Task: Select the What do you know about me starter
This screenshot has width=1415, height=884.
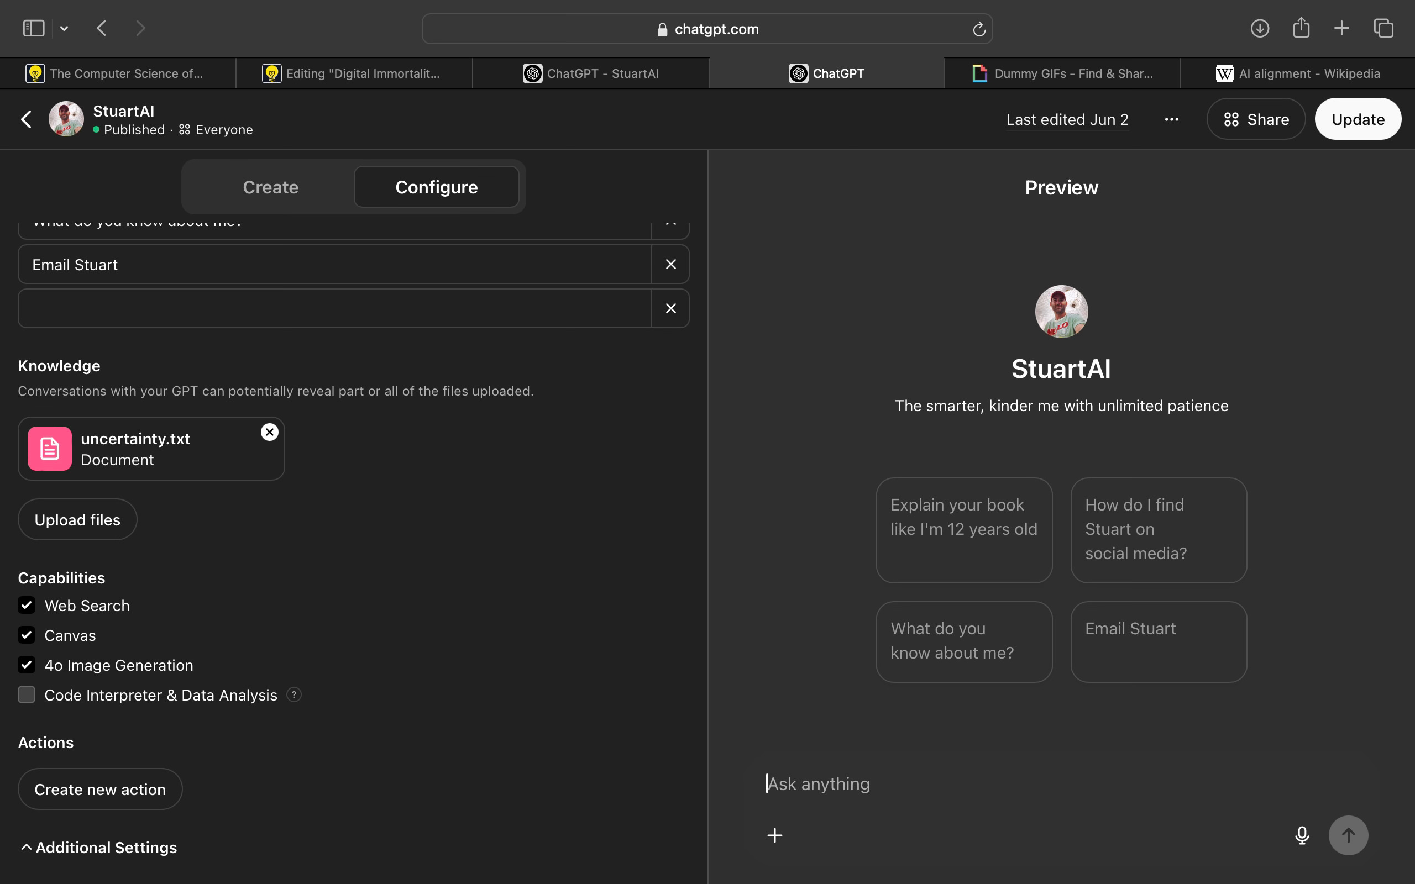Action: pyautogui.click(x=963, y=641)
